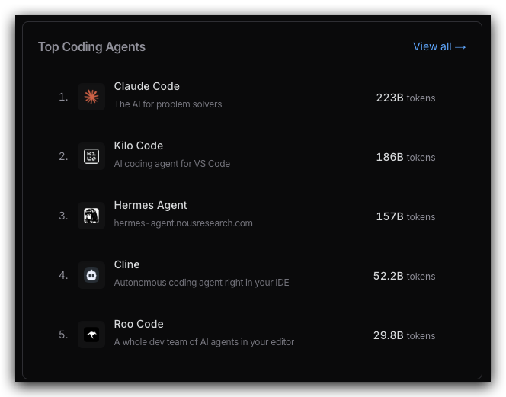
Task: Click the 223B tokens count
Action: pos(405,98)
